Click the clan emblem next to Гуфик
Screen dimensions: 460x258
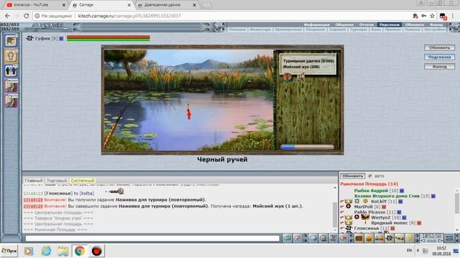[x=29, y=38]
